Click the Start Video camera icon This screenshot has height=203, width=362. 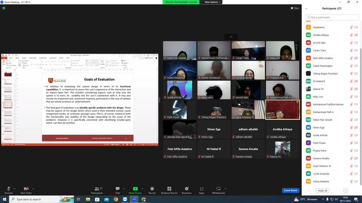click(26, 189)
